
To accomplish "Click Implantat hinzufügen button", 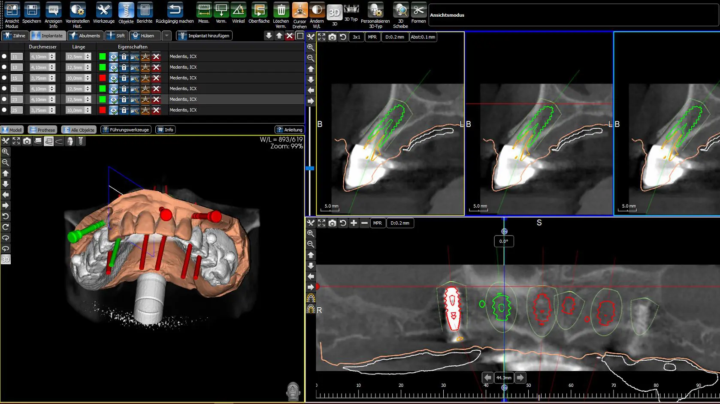I will click(x=204, y=36).
